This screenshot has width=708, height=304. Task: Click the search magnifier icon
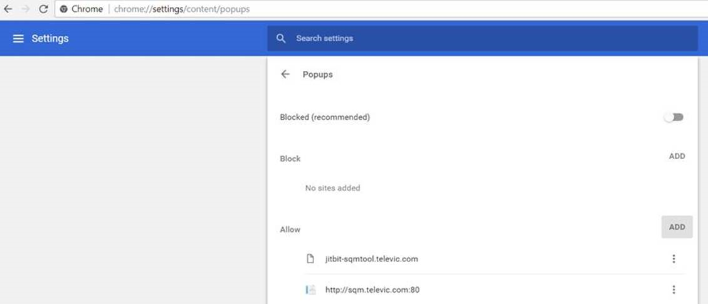coord(281,38)
